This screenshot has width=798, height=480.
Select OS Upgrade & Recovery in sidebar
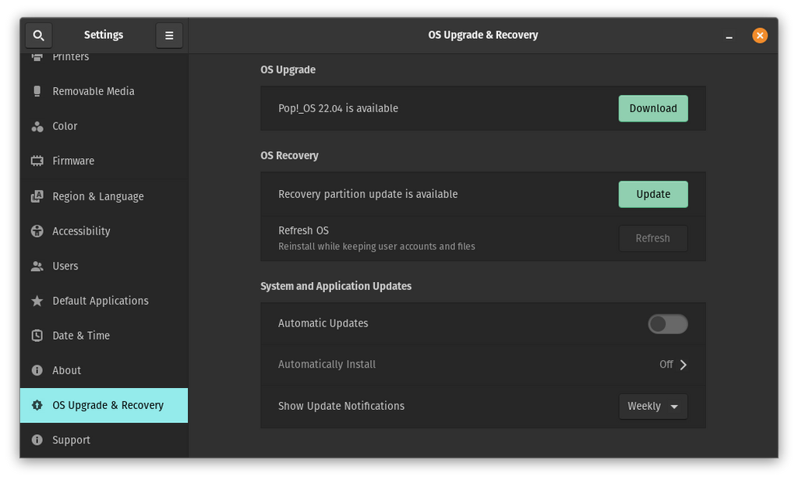pyautogui.click(x=104, y=405)
